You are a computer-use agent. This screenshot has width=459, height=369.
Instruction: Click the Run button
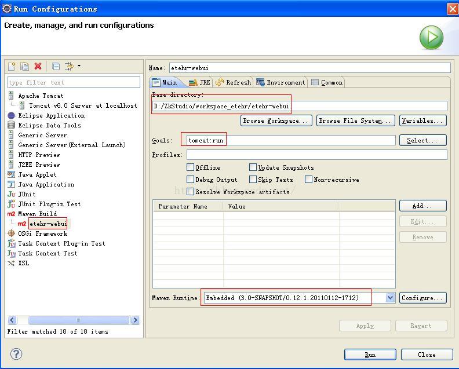tap(370, 355)
